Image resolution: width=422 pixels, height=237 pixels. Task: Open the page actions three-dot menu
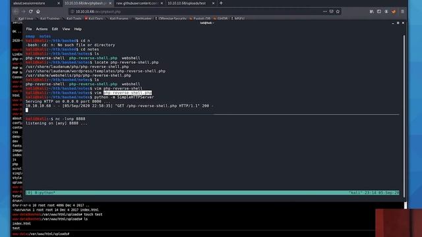(x=325, y=12)
